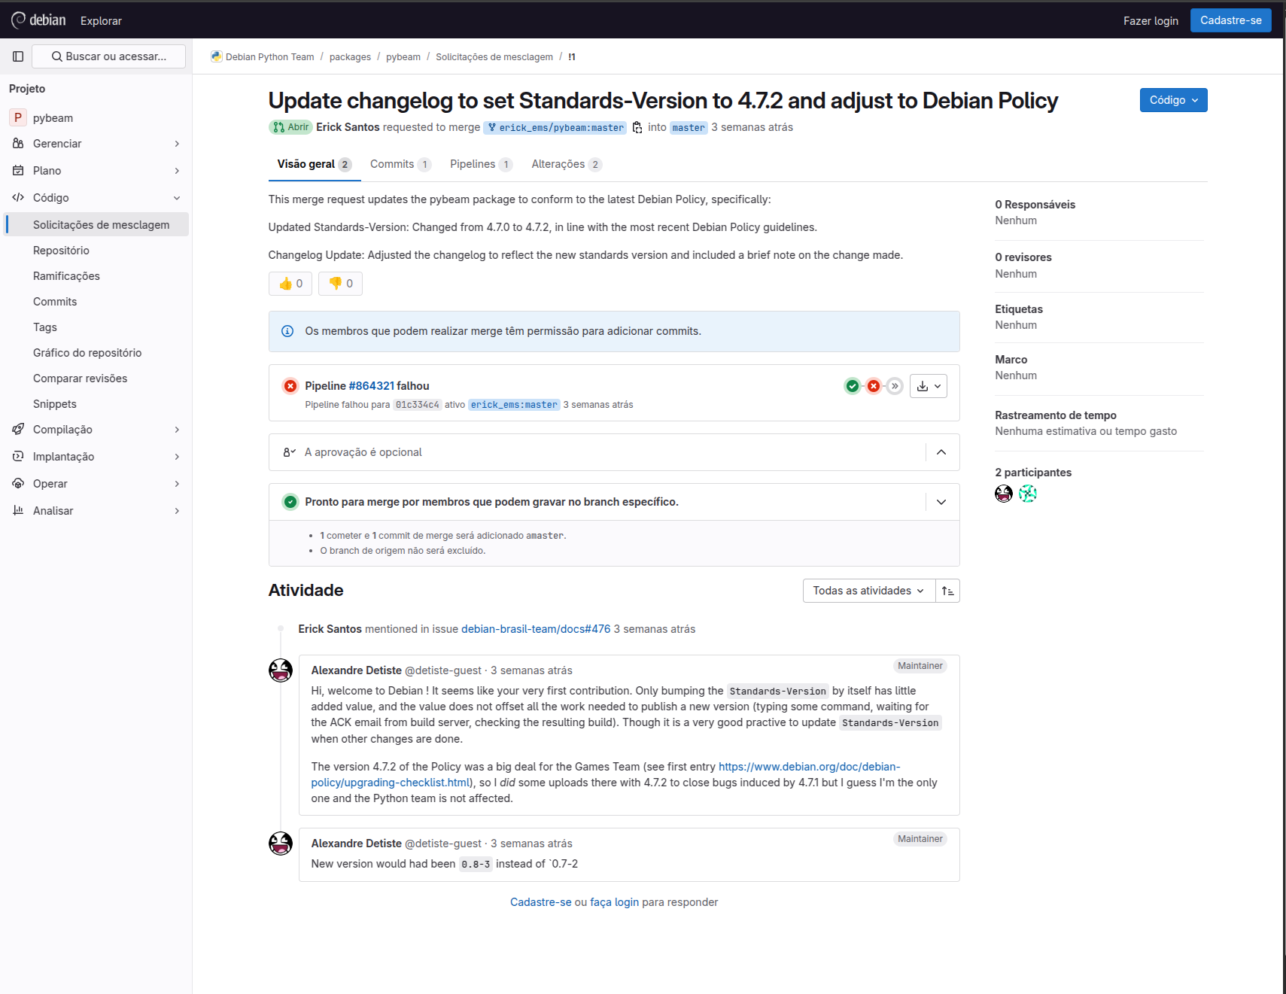Open issue debian-brasil-team/docs#476 link
Viewport: 1286px width, 994px height.
click(536, 629)
